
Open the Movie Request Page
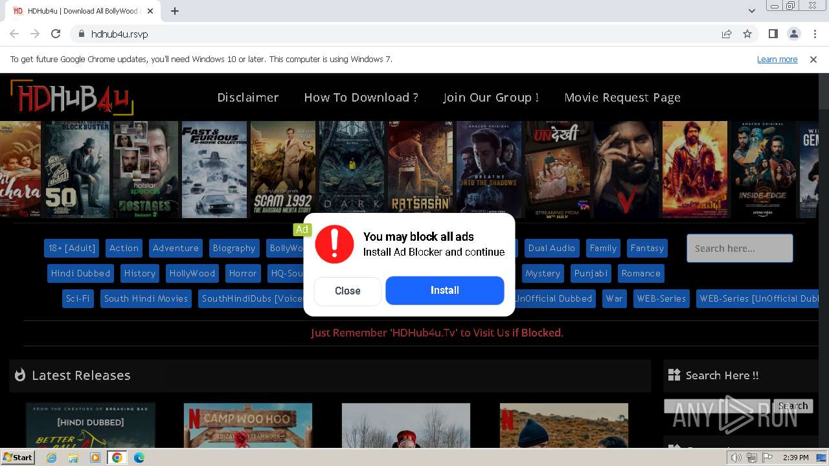[622, 97]
